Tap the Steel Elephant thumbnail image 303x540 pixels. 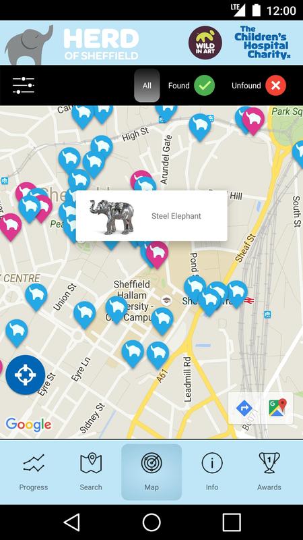[112, 217]
